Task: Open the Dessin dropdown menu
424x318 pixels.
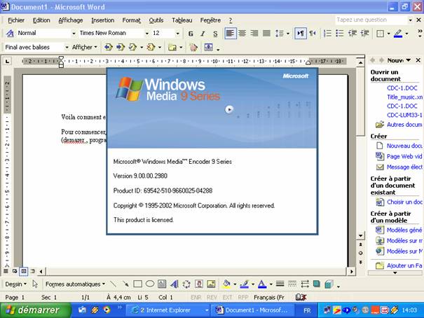Action: [15, 284]
